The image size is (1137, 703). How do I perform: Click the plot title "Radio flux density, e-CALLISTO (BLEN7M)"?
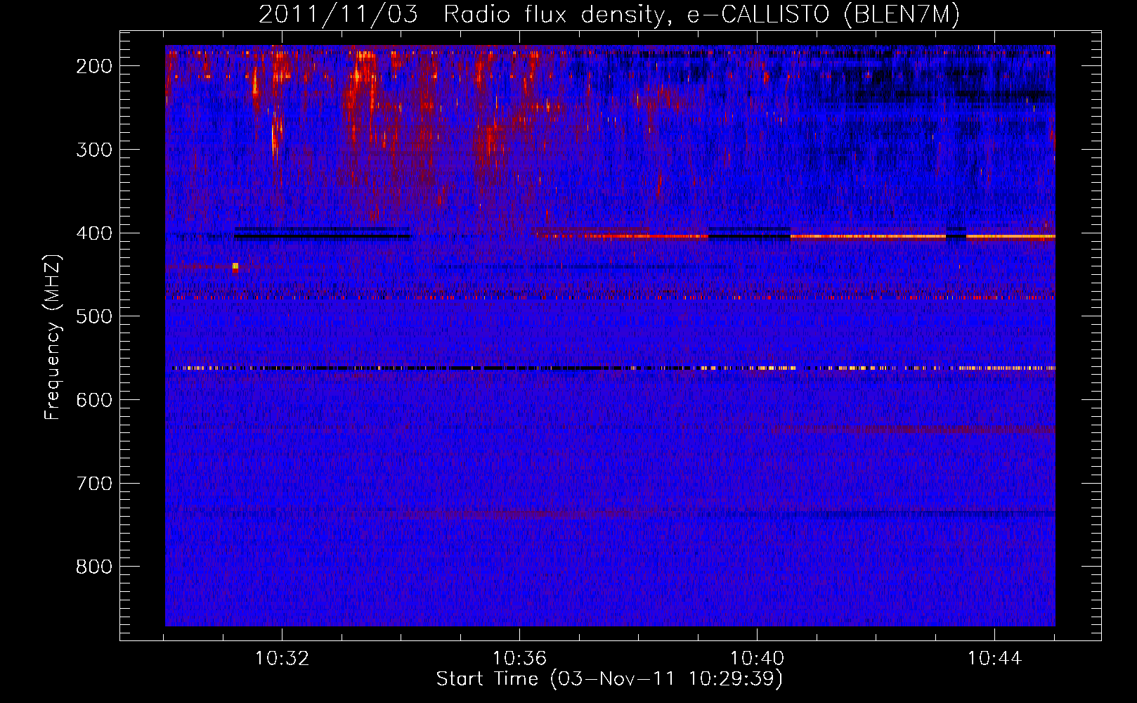coord(701,15)
